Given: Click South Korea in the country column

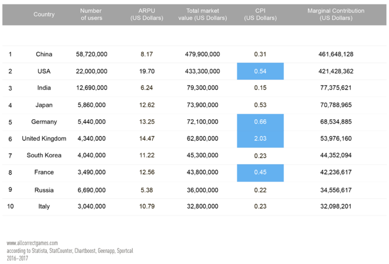Looking at the screenshot, I should 44,155.
